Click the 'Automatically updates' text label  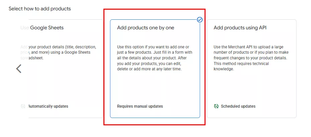click(x=48, y=106)
